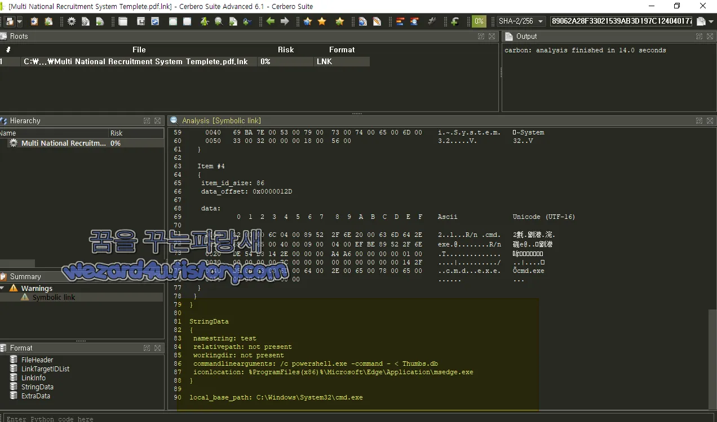
Task: Click the local_base_path line in analysis
Action: pos(276,397)
